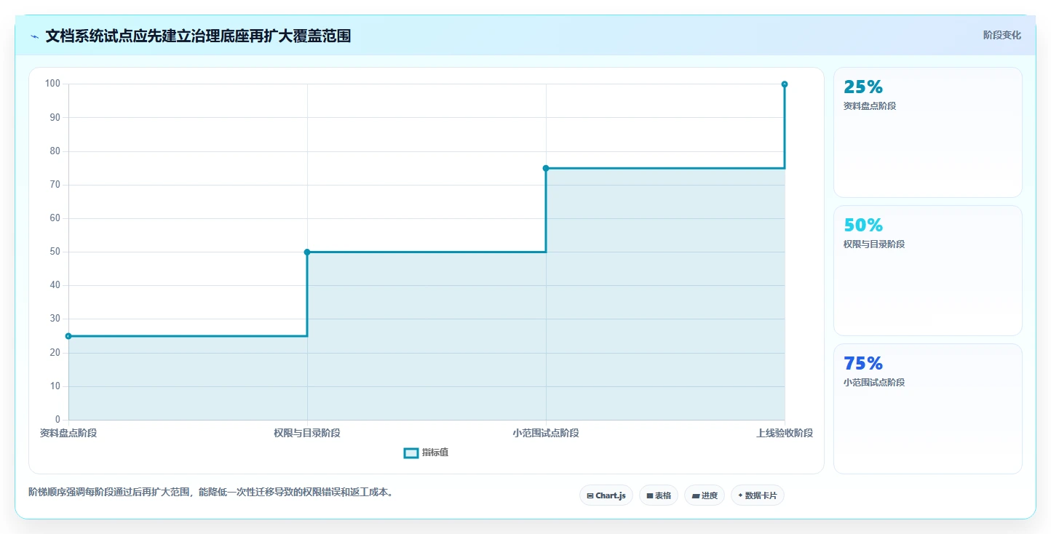Viewport: 1051px width, 534px height.
Task: Click the icon in the 进度 tag
Action: pyautogui.click(x=695, y=495)
